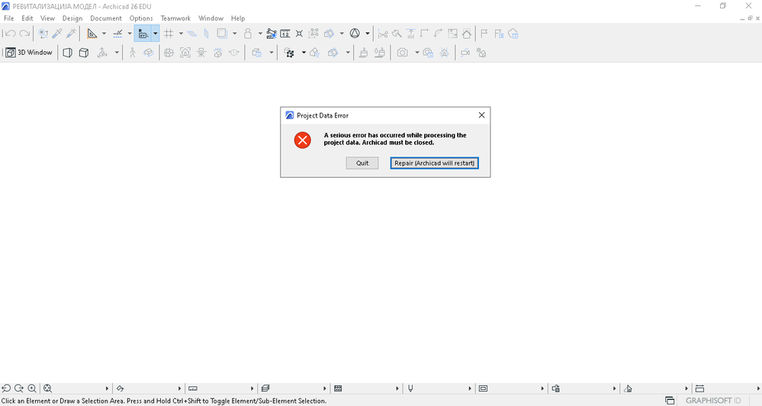The width and height of the screenshot is (762, 406).
Task: Toggle the XY Tracker icon
Action: coord(143,34)
